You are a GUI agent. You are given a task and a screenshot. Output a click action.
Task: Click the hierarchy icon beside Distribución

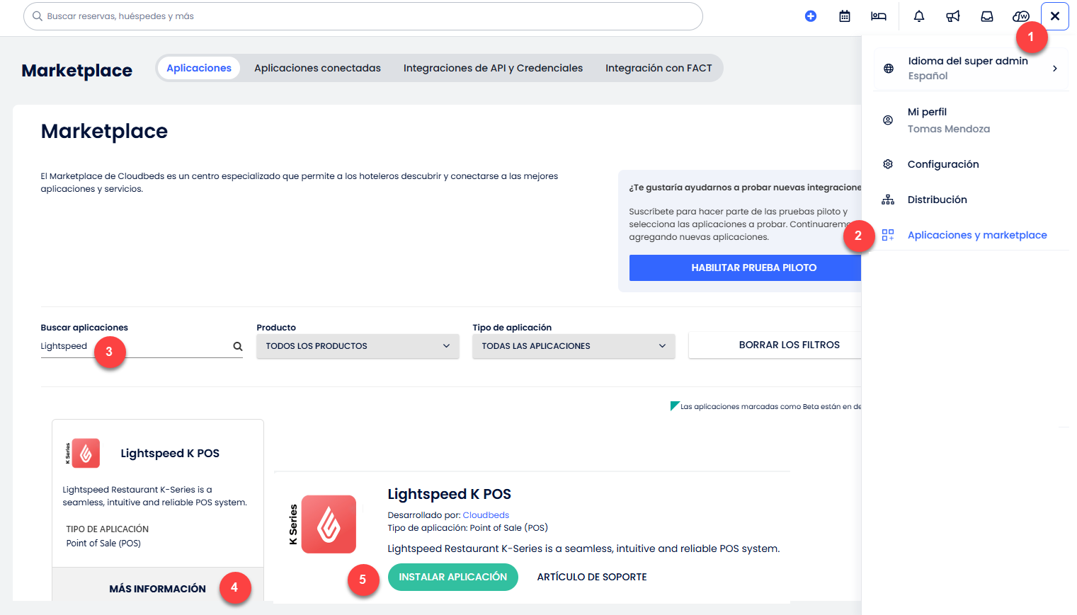tap(888, 200)
